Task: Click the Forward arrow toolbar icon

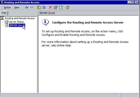Action: coord(32,7)
